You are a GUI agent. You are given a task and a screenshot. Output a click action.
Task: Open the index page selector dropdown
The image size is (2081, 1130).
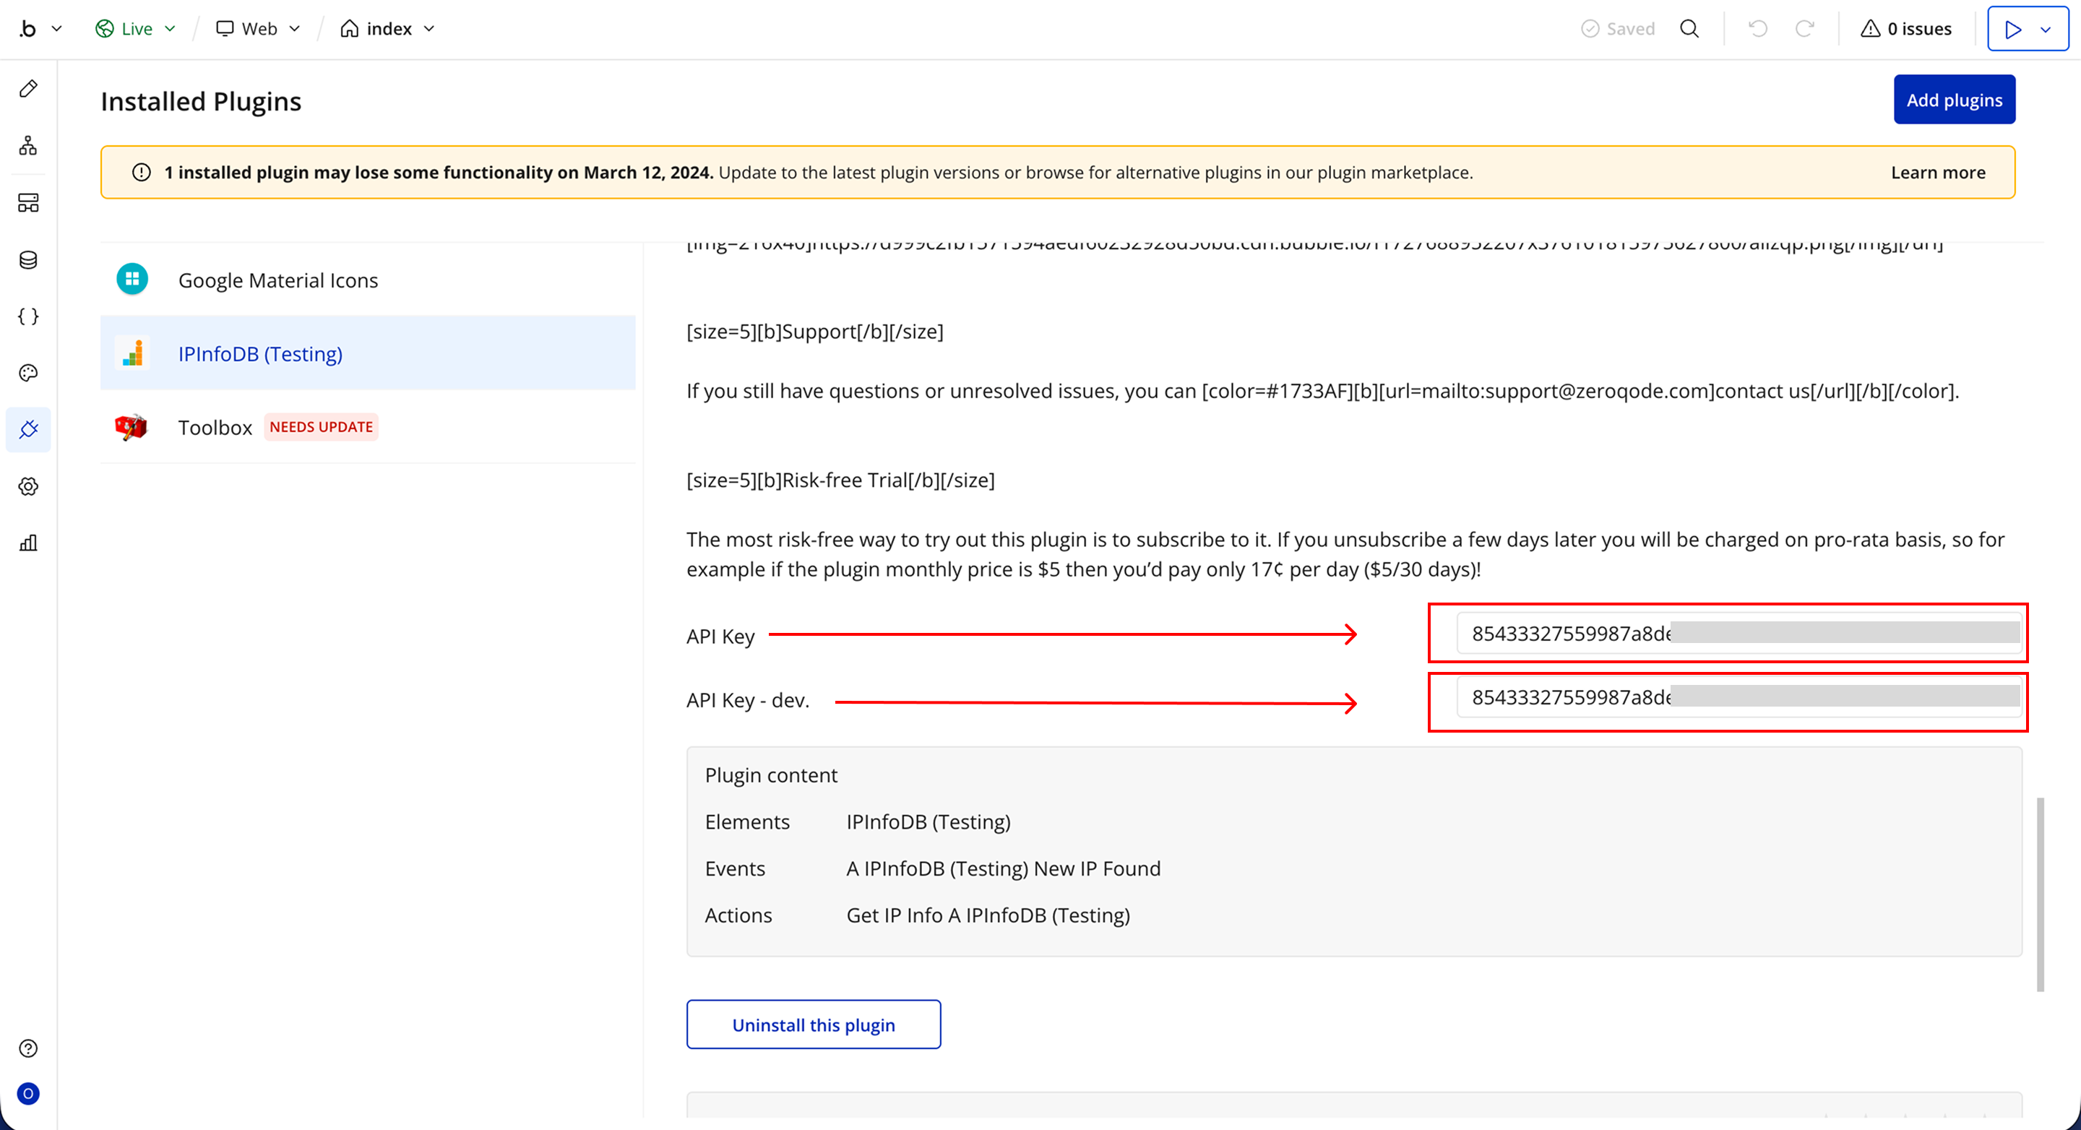pos(388,29)
